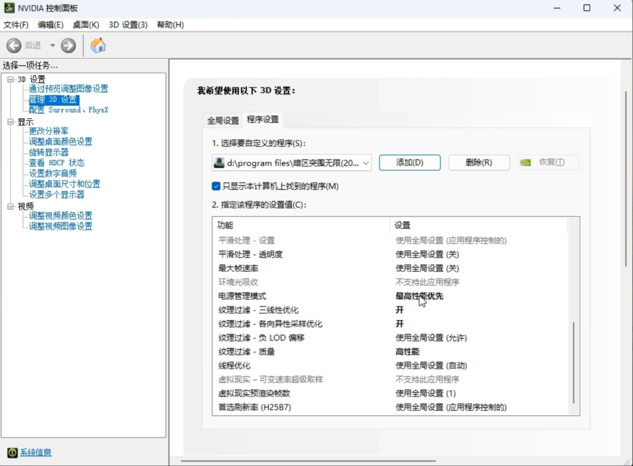This screenshot has width=633, height=466.
Task: Open the 帮助(H) menu
Action: click(x=171, y=25)
